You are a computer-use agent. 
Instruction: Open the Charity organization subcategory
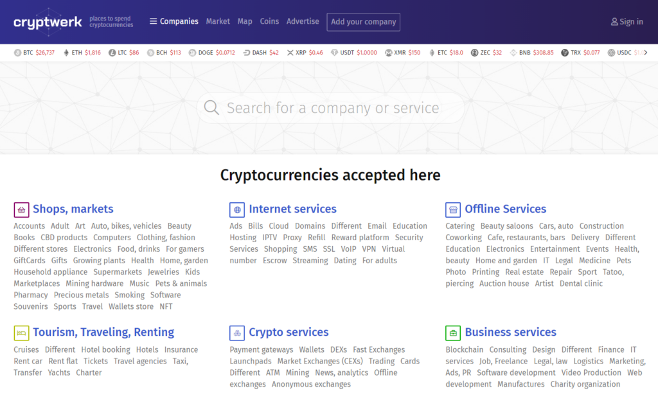point(585,384)
